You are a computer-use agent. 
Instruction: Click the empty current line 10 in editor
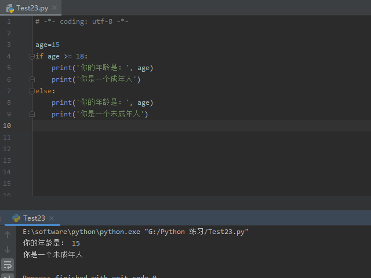pyautogui.click(x=202, y=126)
